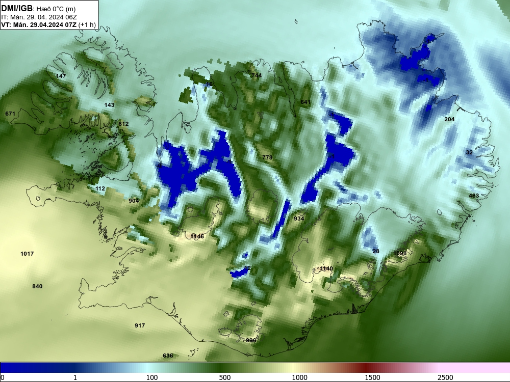Image resolution: width=510 pixels, height=382 pixels.
Task: Click the 100 label on the color scale
Action: point(152,377)
